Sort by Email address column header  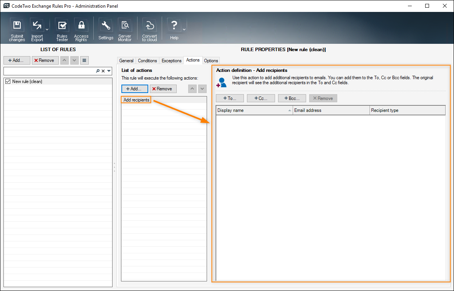click(x=331, y=110)
